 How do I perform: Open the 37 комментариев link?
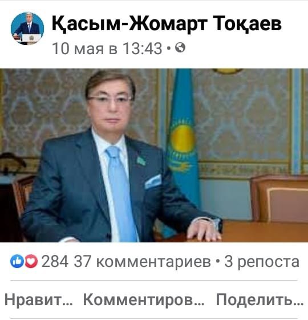tap(142, 262)
